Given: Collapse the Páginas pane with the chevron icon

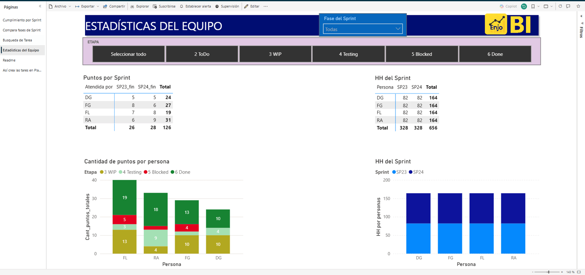Looking at the screenshot, I should click(x=40, y=6).
